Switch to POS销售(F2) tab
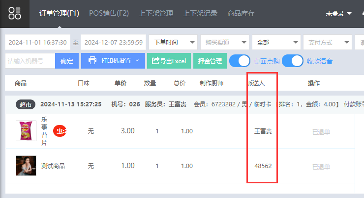This screenshot has height=198, width=364. (x=109, y=13)
